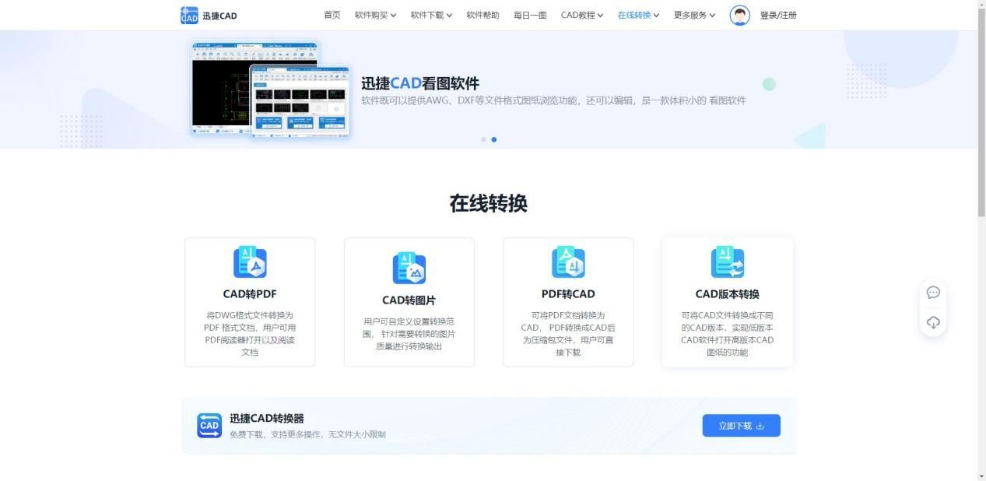Open the CAD转PDF title link
Viewport: 986px width, 481px height.
click(250, 294)
